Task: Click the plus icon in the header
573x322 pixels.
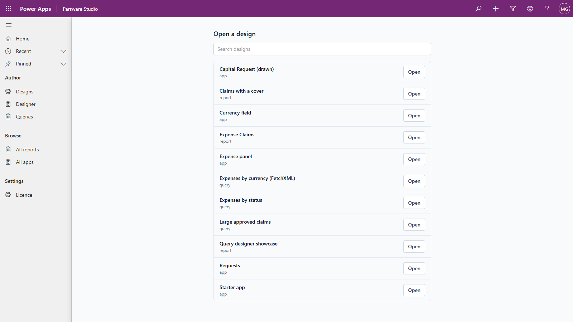Action: (x=496, y=9)
